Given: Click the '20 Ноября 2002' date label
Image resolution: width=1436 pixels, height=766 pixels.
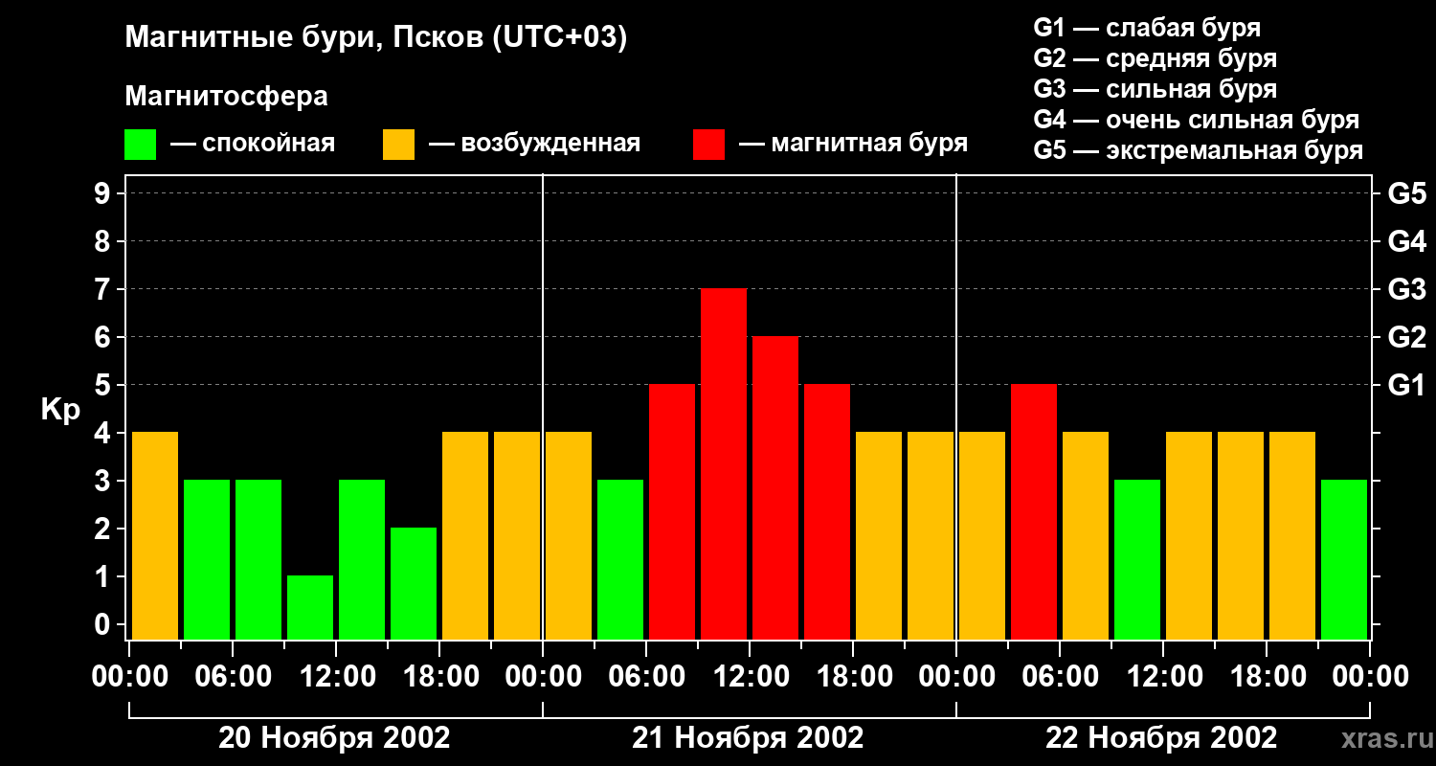Looking at the screenshot, I should [x=334, y=738].
